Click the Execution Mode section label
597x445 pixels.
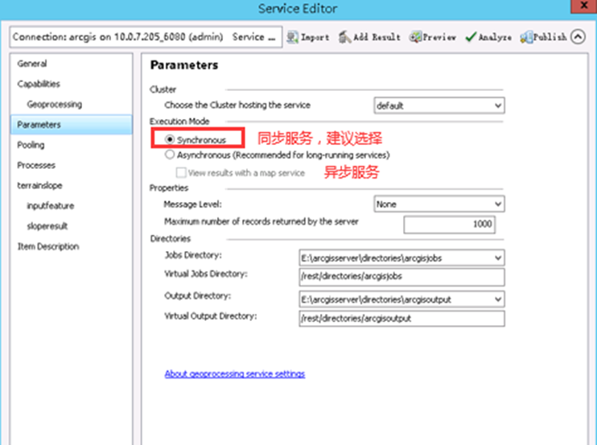pyautogui.click(x=179, y=122)
